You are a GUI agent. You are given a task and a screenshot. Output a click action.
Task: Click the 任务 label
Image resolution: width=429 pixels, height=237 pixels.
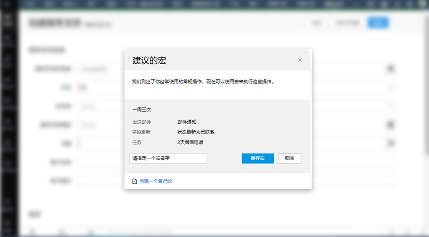pos(137,142)
